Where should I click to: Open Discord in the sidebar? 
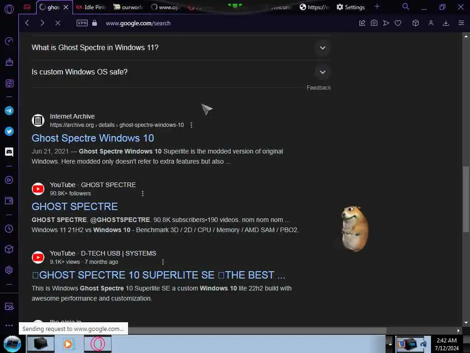[x=9, y=152]
